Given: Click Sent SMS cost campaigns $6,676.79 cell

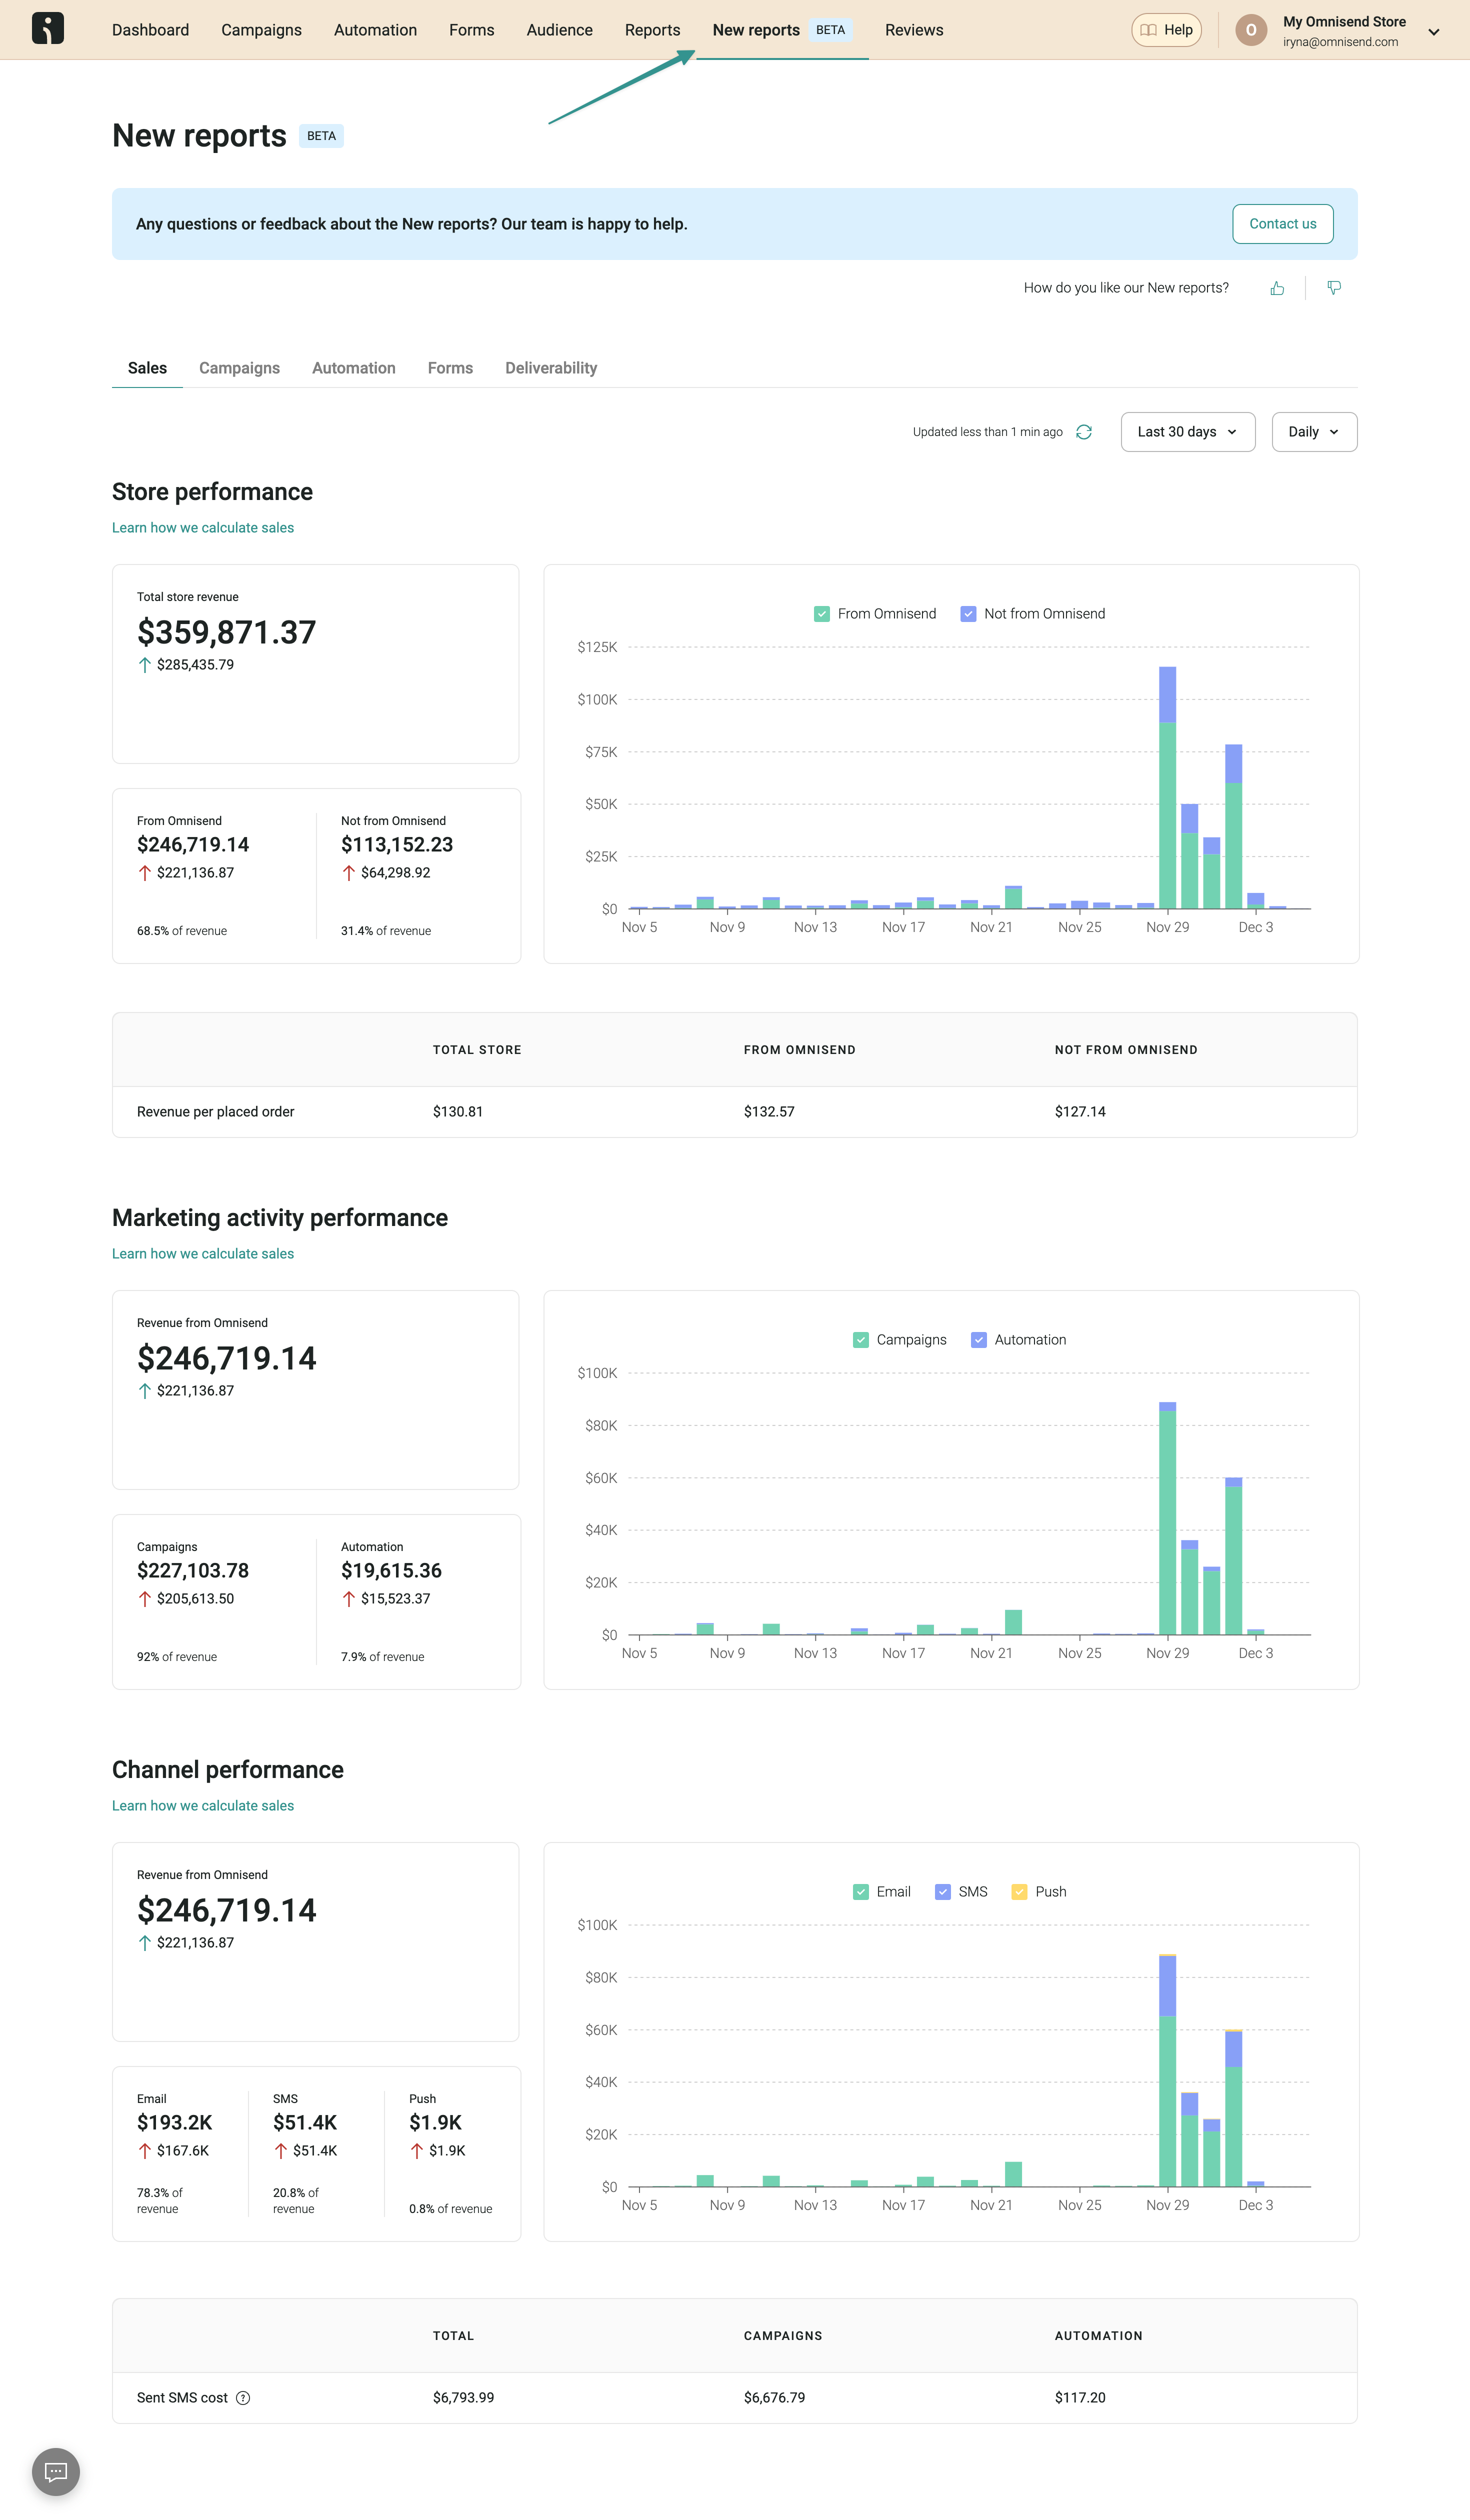Looking at the screenshot, I should [x=774, y=2398].
